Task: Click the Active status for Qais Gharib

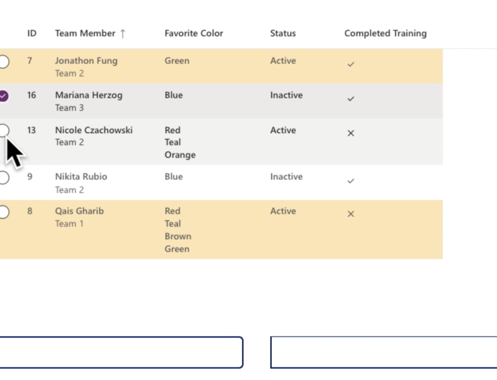Action: point(283,211)
